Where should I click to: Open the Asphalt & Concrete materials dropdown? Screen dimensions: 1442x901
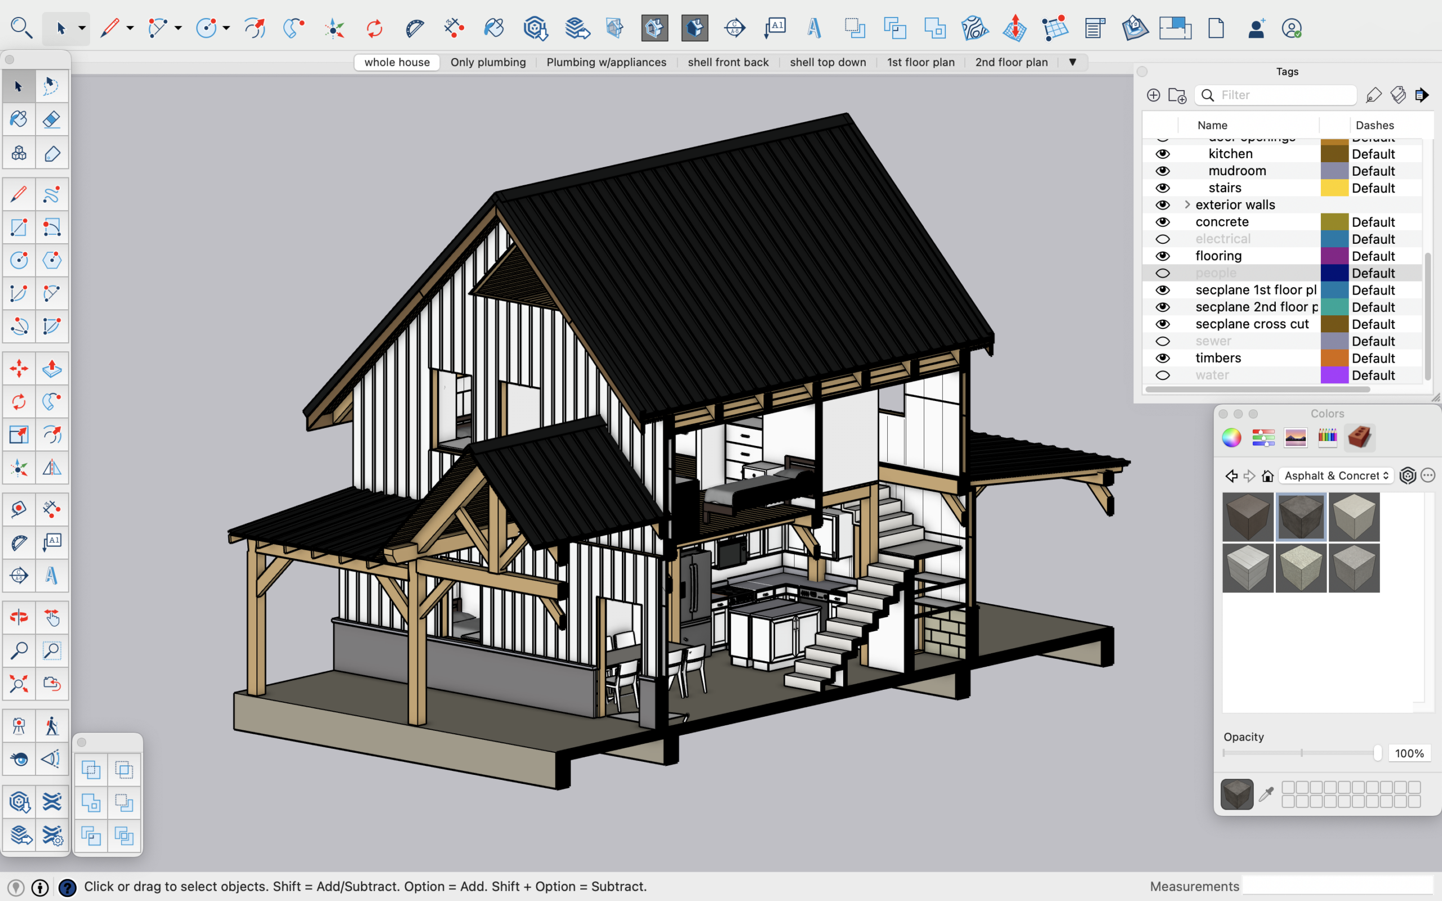(1336, 475)
